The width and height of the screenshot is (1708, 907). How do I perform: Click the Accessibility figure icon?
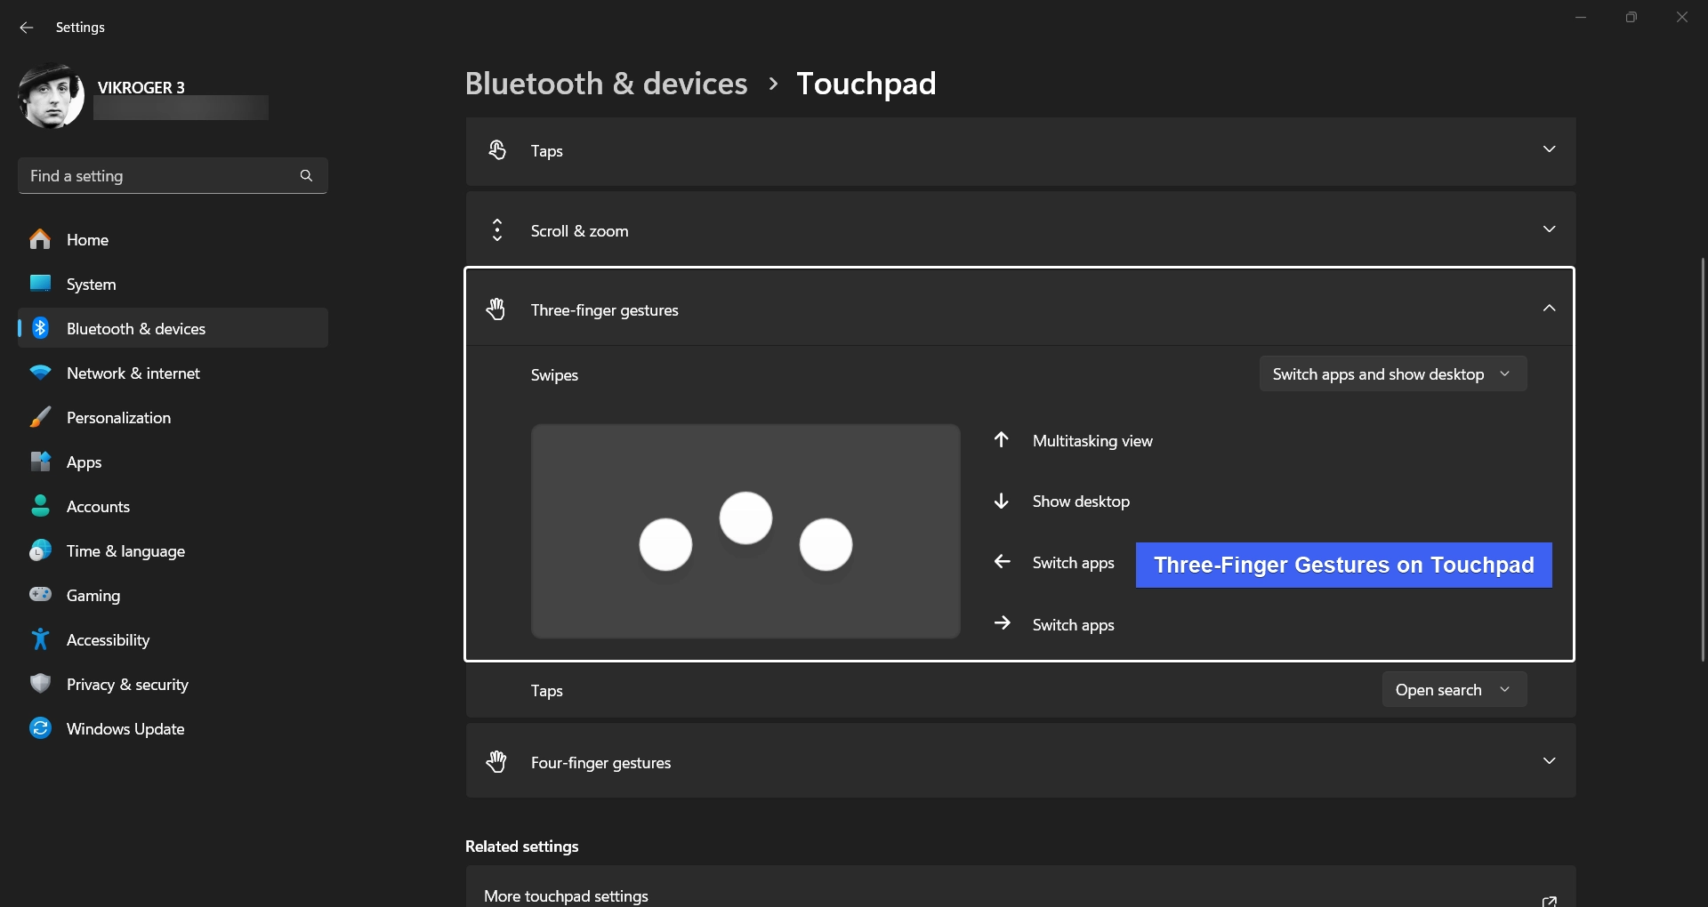pos(40,639)
